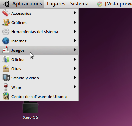This screenshot has height=126, width=132.
Task: Expand the Accesorios submenu arrow
Action: 75,13
